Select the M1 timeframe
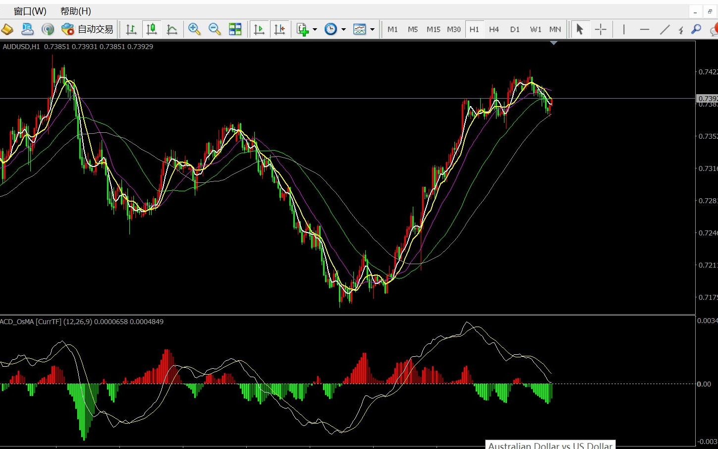The height and width of the screenshot is (449, 718). click(392, 29)
